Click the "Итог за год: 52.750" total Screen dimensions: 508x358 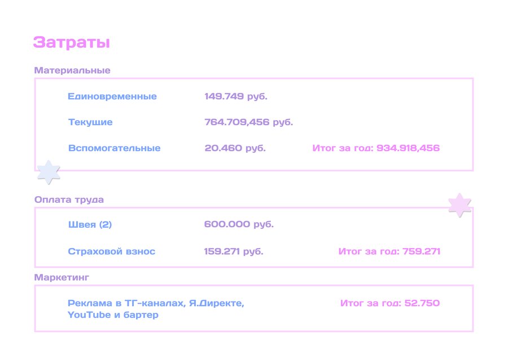389,303
